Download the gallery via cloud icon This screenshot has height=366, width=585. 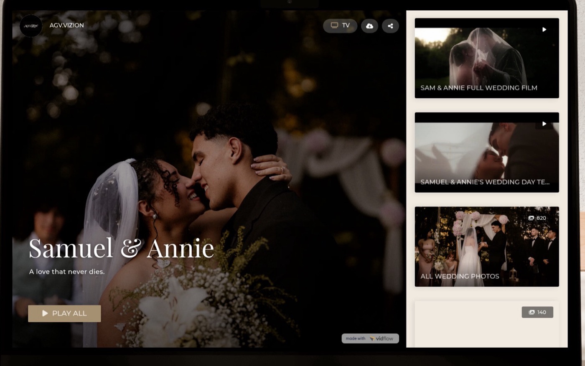coord(369,26)
